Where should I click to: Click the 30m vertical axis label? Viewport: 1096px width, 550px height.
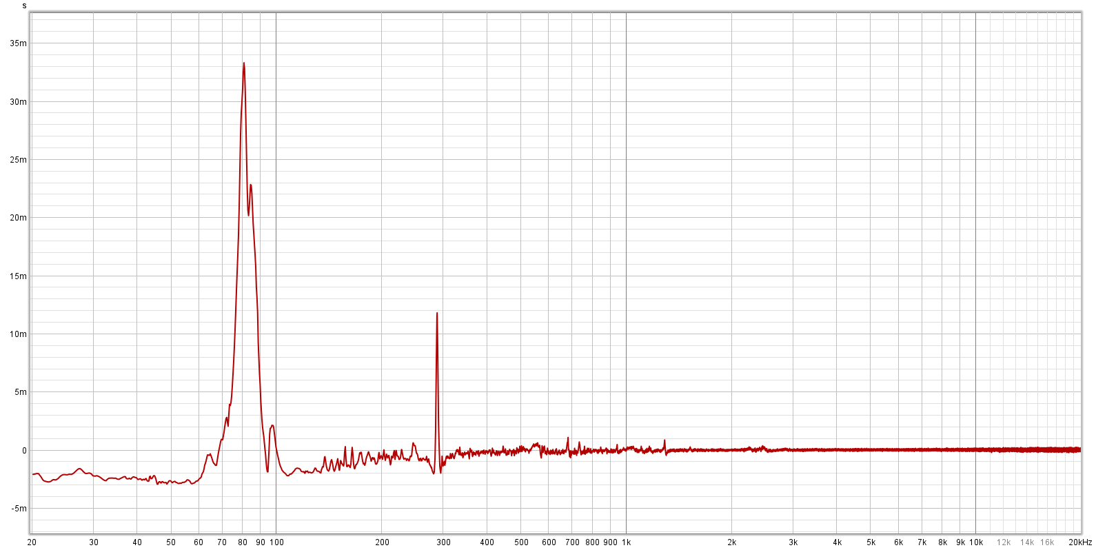[19, 102]
